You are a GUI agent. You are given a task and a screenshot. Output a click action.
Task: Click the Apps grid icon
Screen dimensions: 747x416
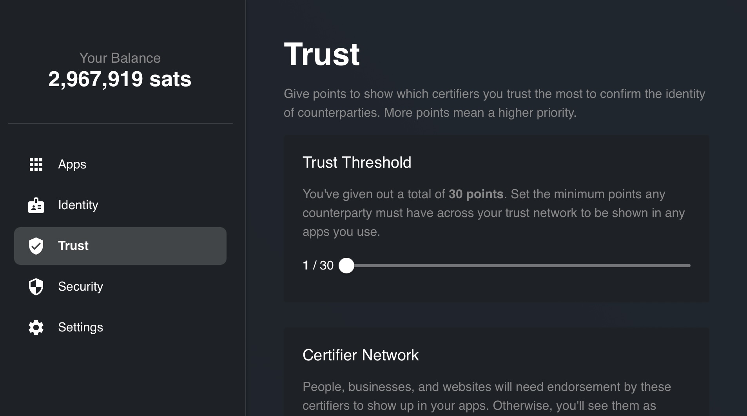pos(36,165)
